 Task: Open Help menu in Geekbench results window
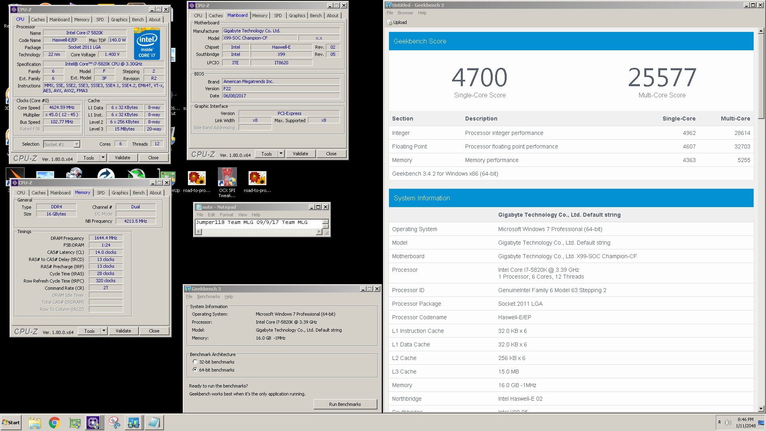point(422,13)
